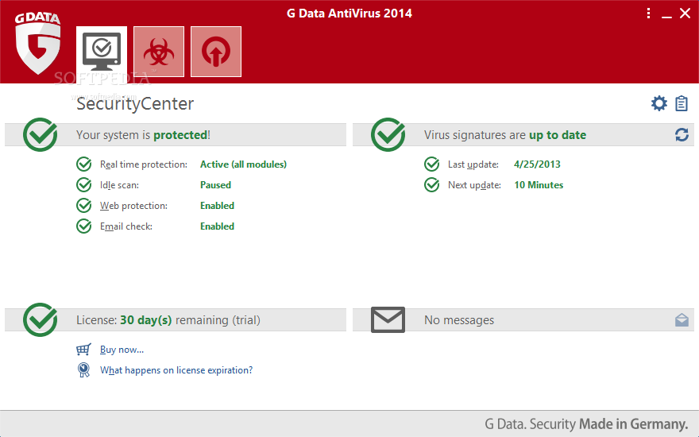Click G Data Security Made in Germany footer
The width and height of the screenshot is (699, 437).
pyautogui.click(x=586, y=423)
